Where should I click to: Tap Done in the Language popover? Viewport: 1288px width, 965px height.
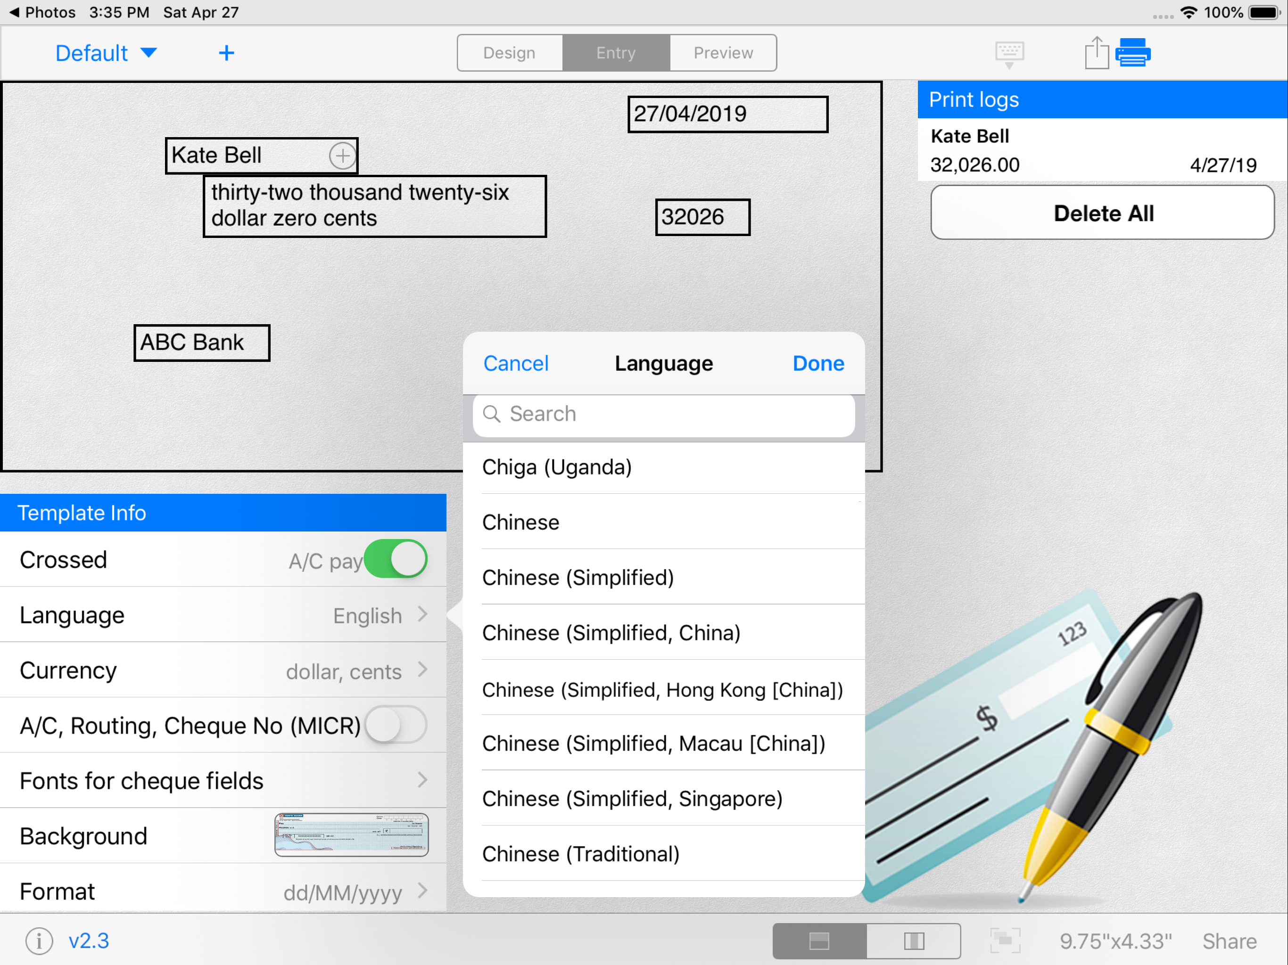[818, 363]
